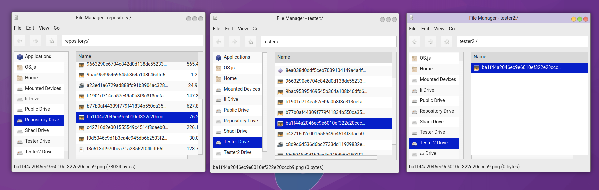The width and height of the screenshot is (599, 190).
Task: Click Name column header in tester2 window
Action: (x=530, y=57)
